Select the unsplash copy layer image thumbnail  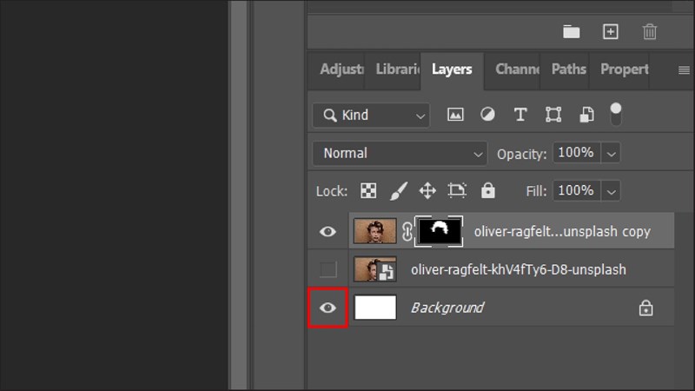[375, 230]
